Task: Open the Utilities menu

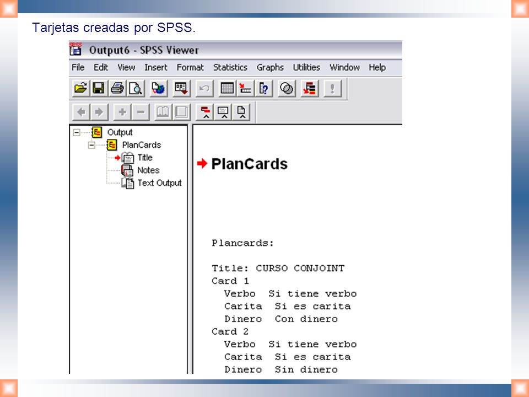Action: pos(306,67)
